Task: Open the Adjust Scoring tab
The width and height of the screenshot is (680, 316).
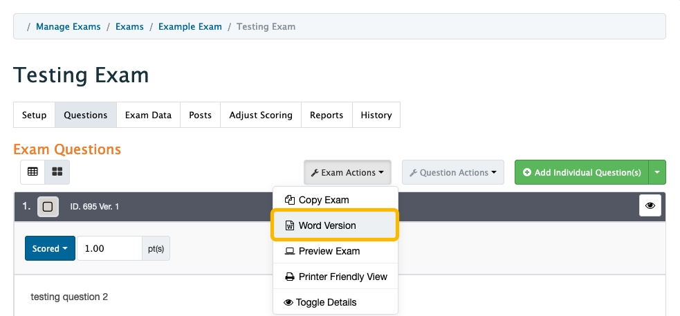Action: 261,115
